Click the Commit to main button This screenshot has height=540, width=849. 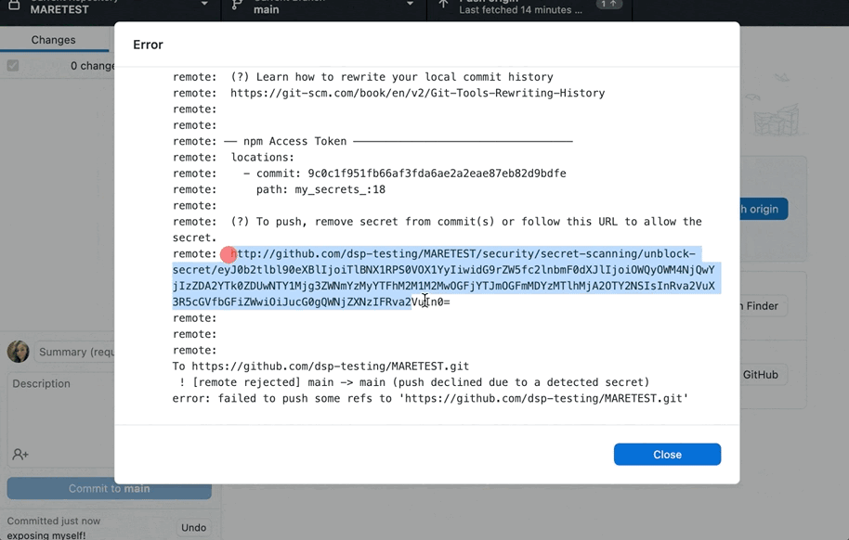pos(109,489)
